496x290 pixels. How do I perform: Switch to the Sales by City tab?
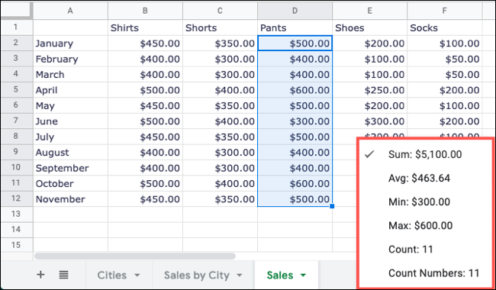pos(196,275)
